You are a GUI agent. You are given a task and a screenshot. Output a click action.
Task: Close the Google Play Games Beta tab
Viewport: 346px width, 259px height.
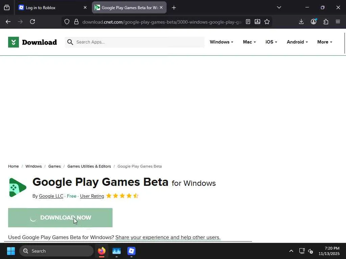coord(161,7)
